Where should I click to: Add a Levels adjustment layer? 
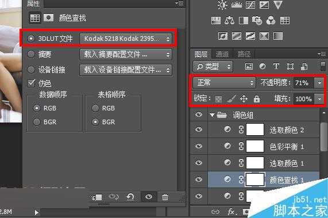[236, 5]
